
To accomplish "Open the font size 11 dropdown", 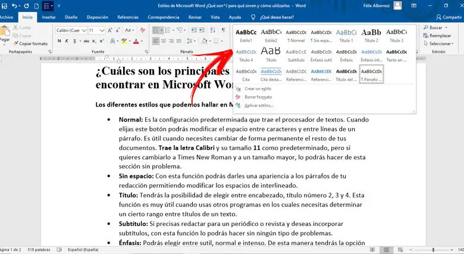I will pos(102,30).
